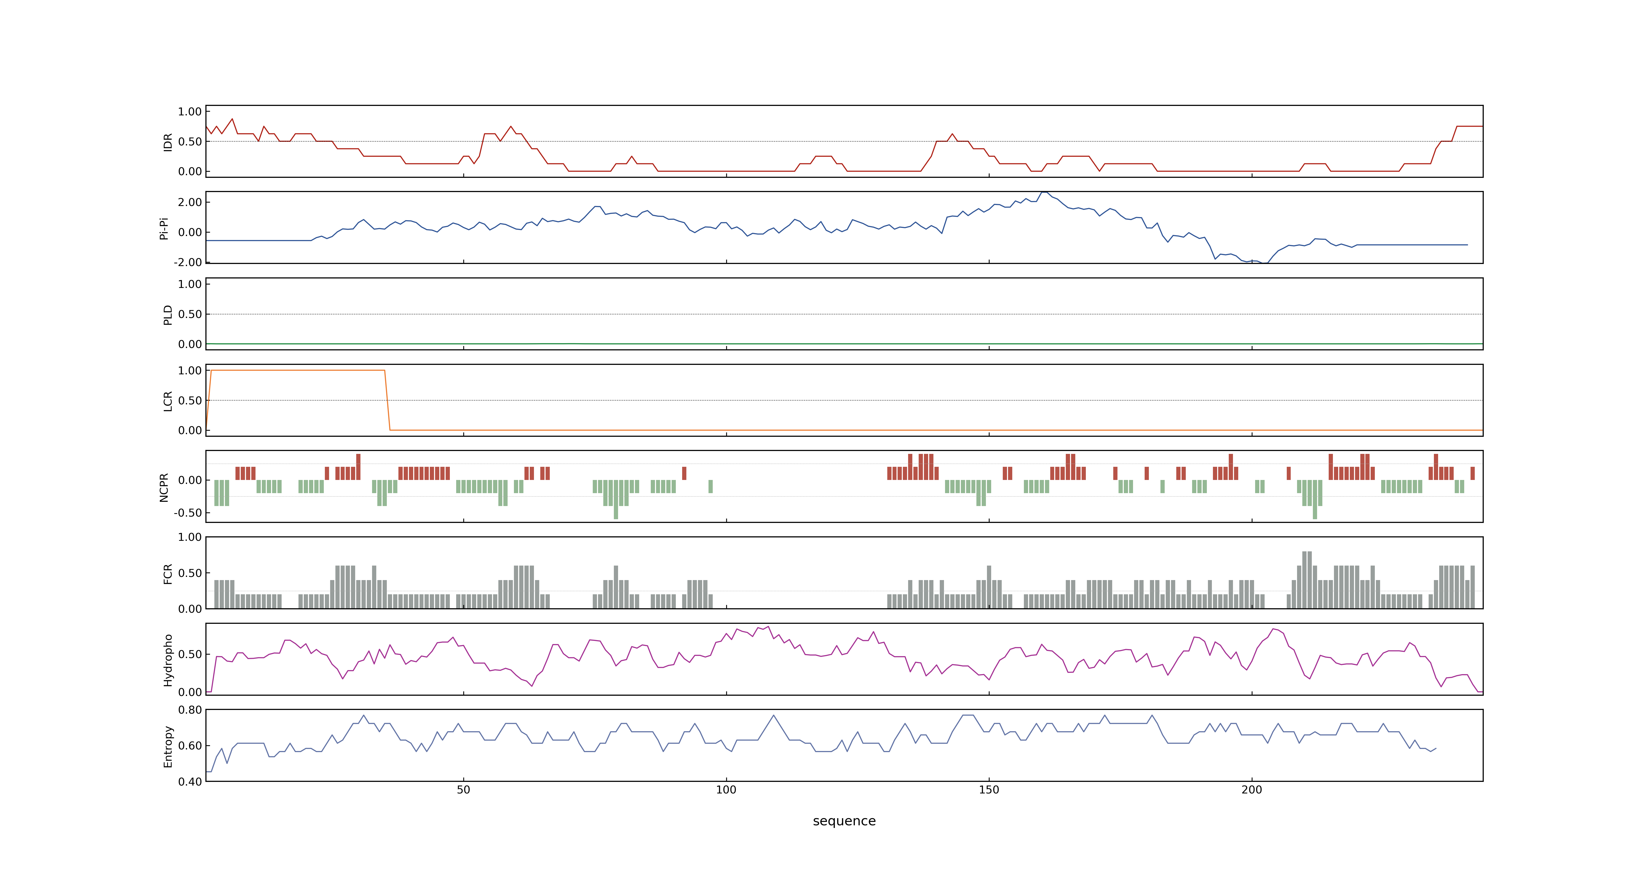Viewport: 1648px width, 878px height.
Task: Click the Hydropho axis label
Action: tap(168, 660)
